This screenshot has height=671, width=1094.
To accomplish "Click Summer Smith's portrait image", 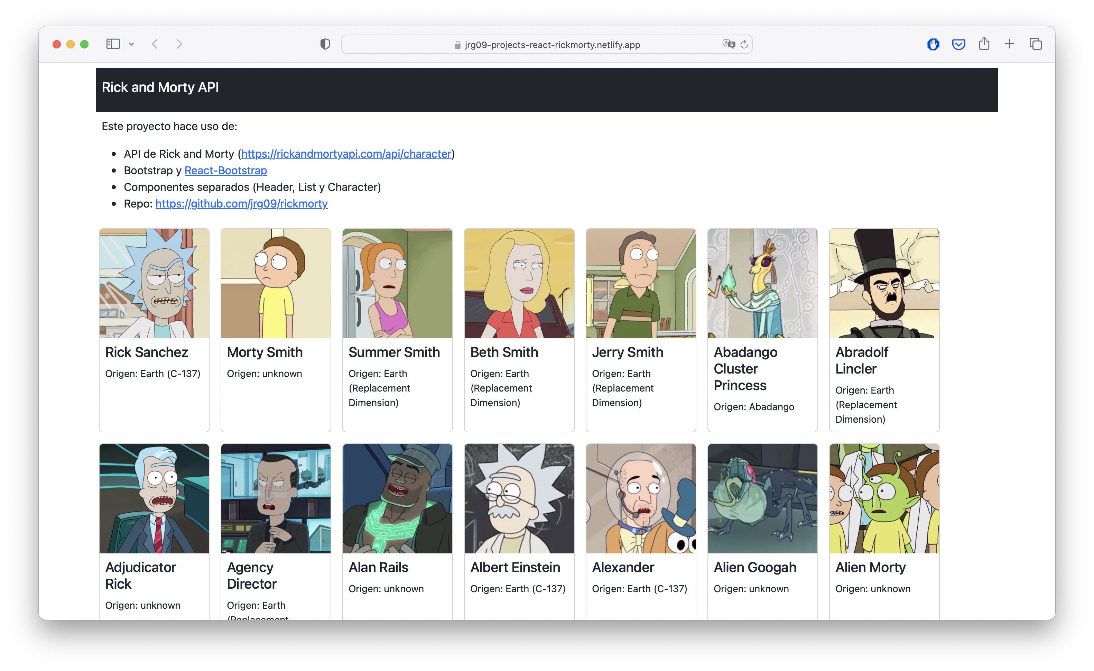I will pyautogui.click(x=397, y=283).
